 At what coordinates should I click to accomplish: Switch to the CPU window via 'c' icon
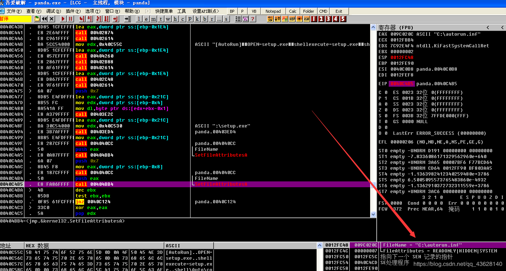pyautogui.click(x=183, y=19)
